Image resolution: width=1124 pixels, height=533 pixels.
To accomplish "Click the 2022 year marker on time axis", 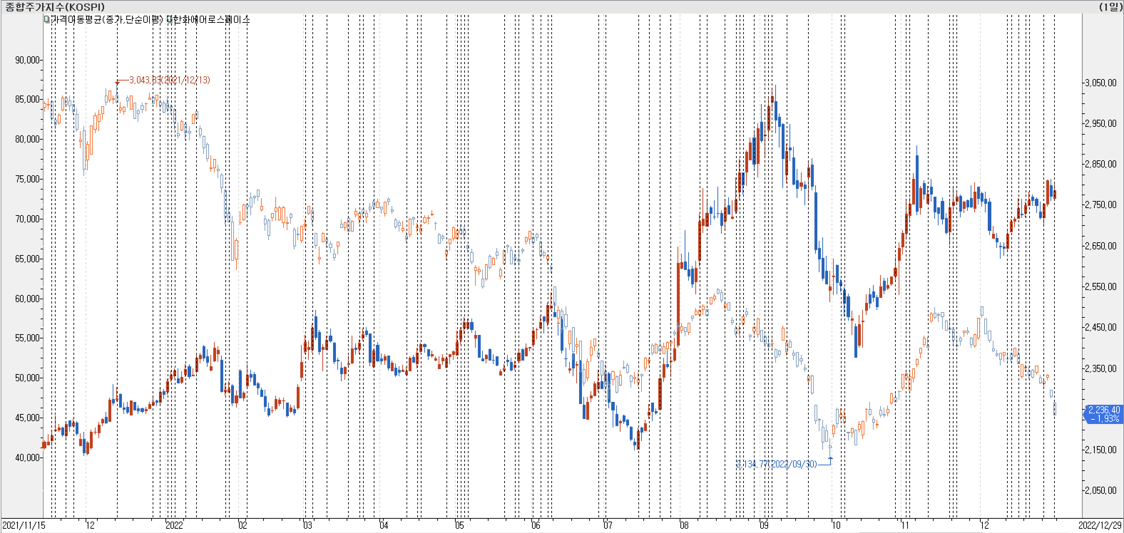I will [x=174, y=525].
